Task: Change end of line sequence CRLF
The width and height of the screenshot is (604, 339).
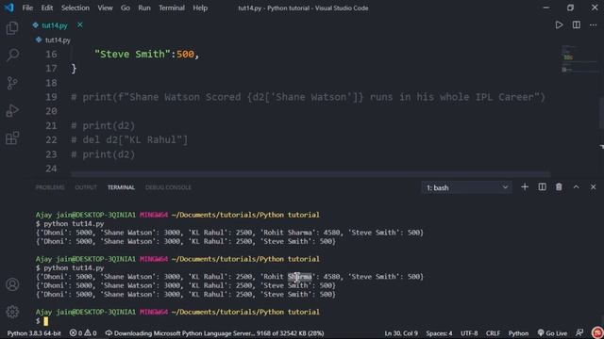Action: pyautogui.click(x=493, y=333)
